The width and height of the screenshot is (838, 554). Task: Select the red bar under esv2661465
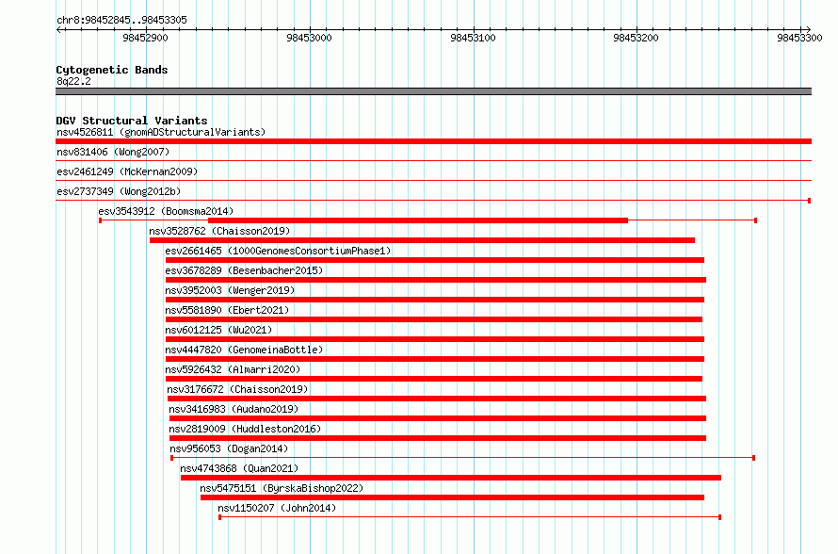point(435,260)
